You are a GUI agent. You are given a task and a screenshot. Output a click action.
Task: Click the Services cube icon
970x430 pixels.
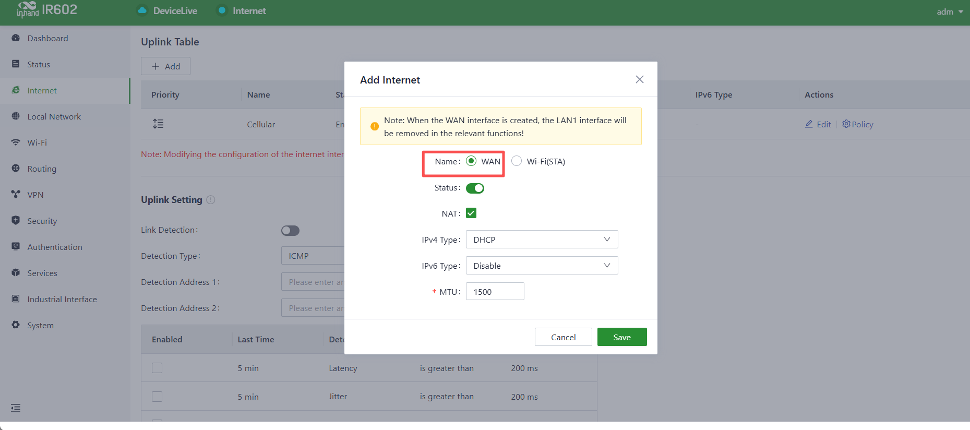16,273
